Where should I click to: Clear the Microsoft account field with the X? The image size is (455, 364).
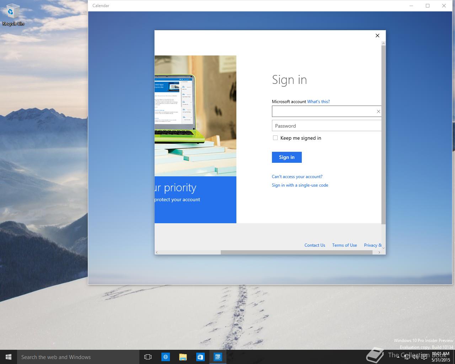pos(378,111)
